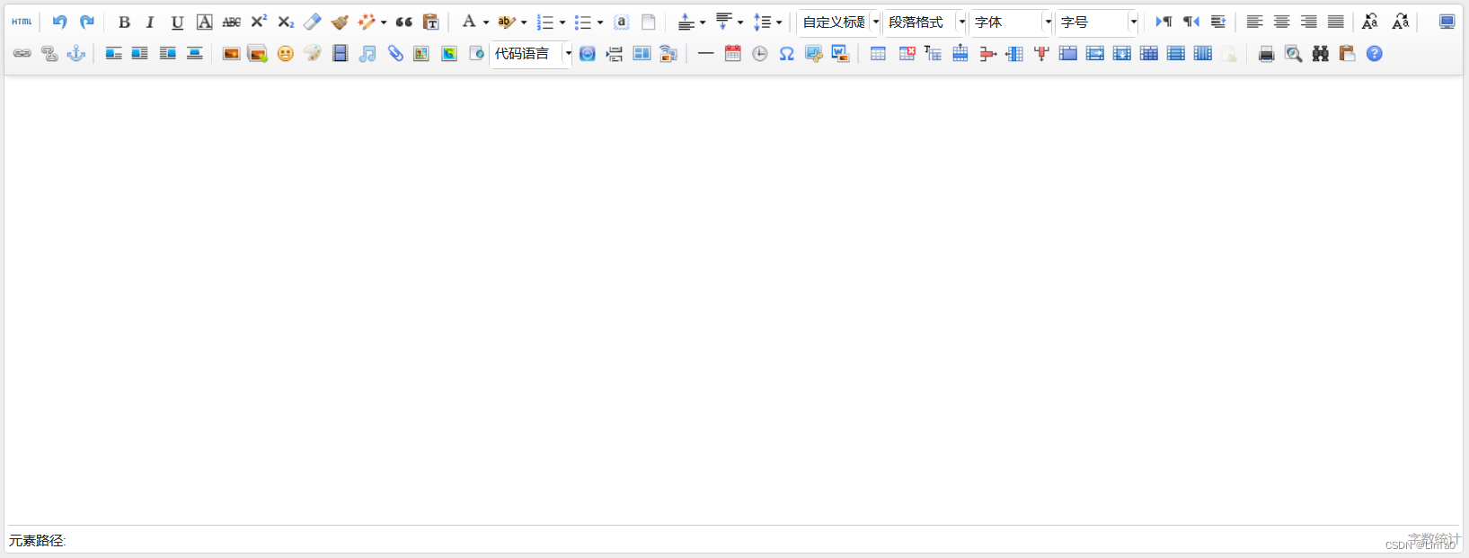The width and height of the screenshot is (1469, 558).
Task: Click the insert table icon
Action: [878, 54]
